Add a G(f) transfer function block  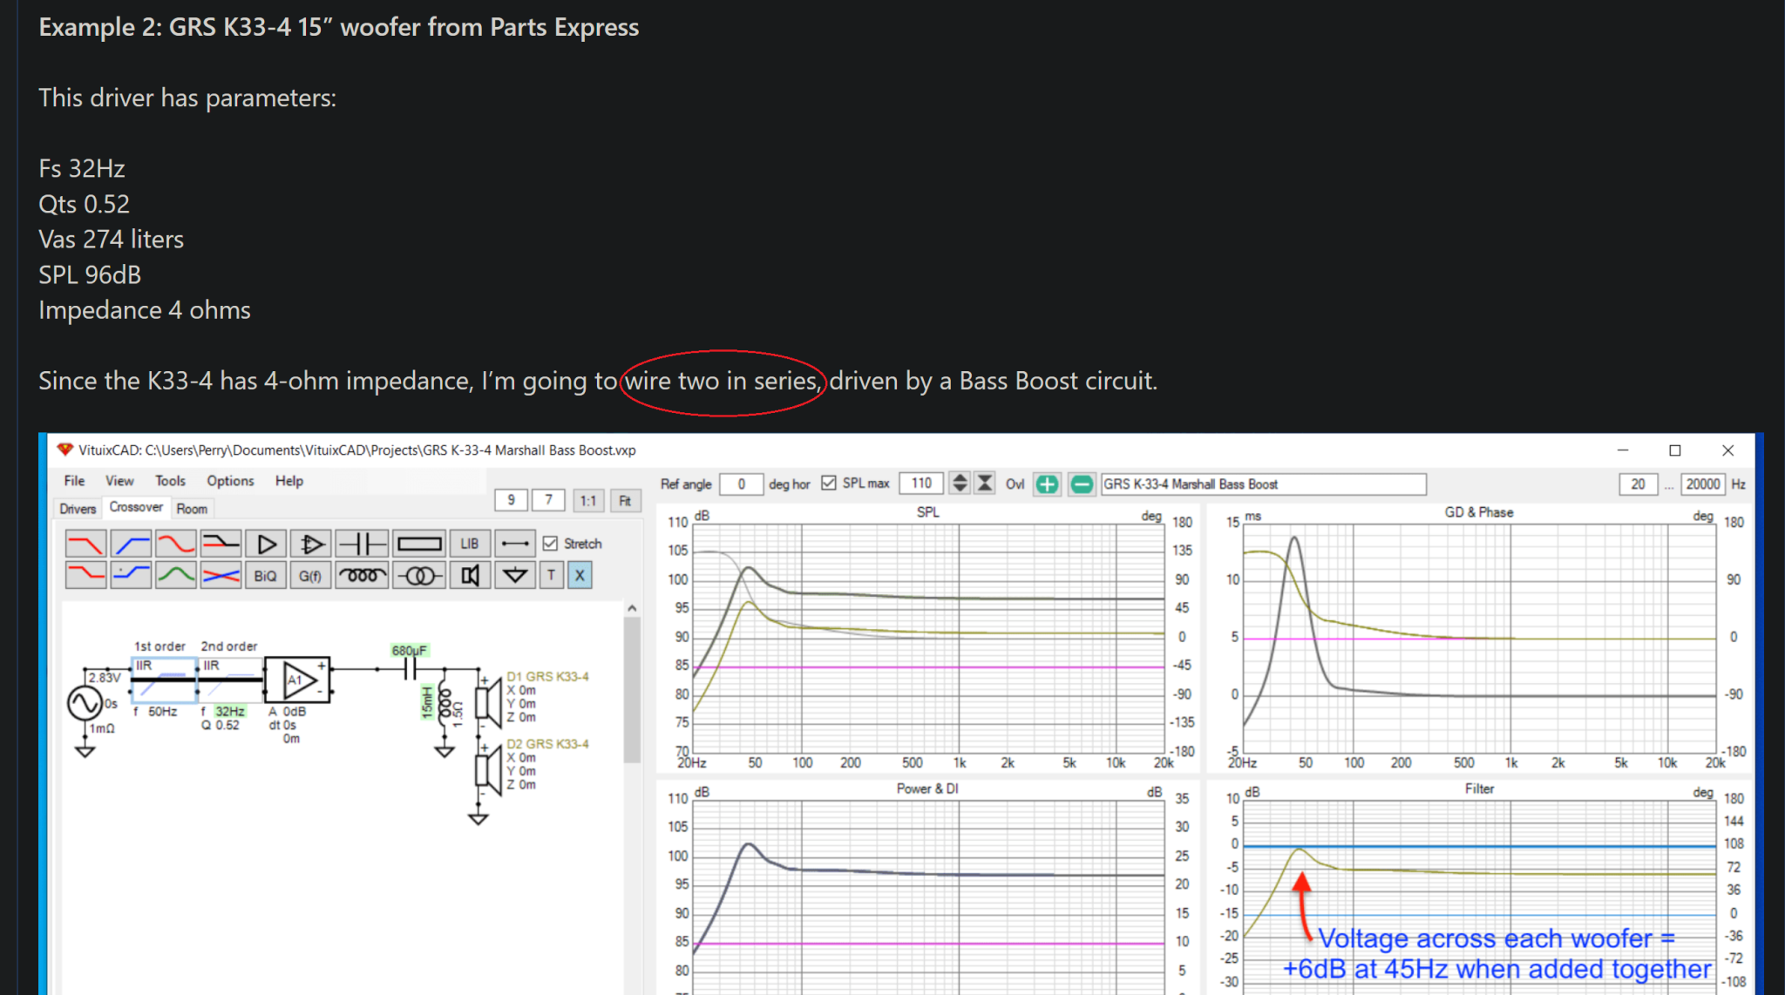point(311,575)
